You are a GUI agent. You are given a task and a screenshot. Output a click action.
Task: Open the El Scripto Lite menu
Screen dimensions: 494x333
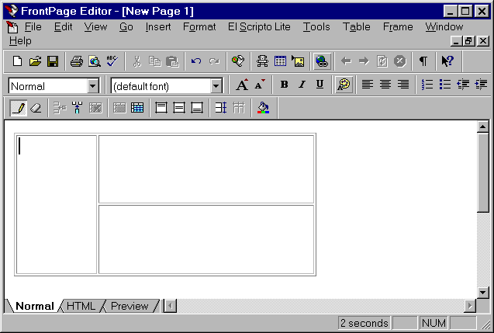(x=259, y=27)
